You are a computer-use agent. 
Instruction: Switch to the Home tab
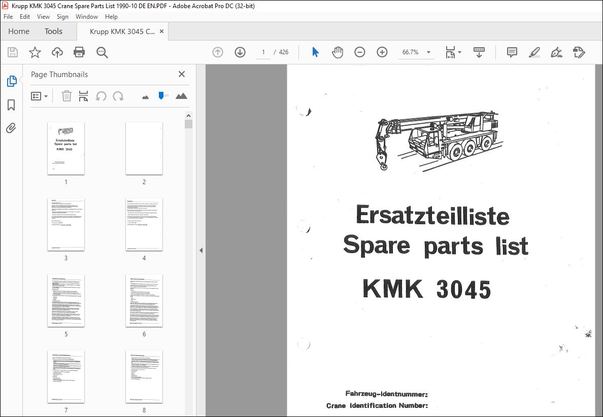pos(19,31)
